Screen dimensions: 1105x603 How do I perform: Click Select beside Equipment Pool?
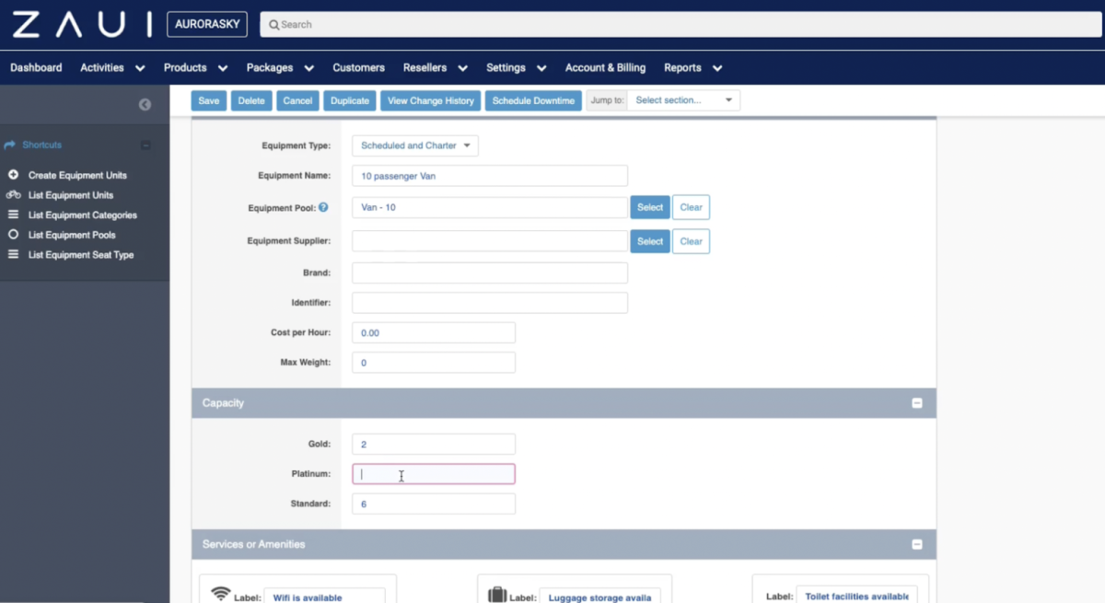tap(650, 207)
